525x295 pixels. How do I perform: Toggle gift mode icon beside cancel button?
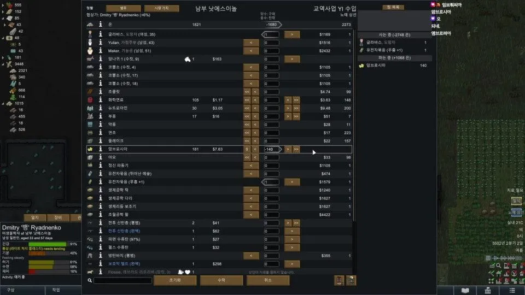click(339, 280)
